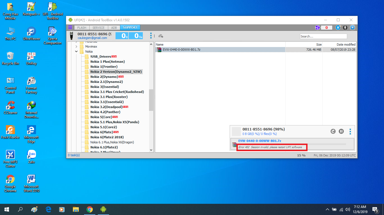Click the red 0 counter box
The width and height of the screenshot is (384, 215).
tap(327, 27)
